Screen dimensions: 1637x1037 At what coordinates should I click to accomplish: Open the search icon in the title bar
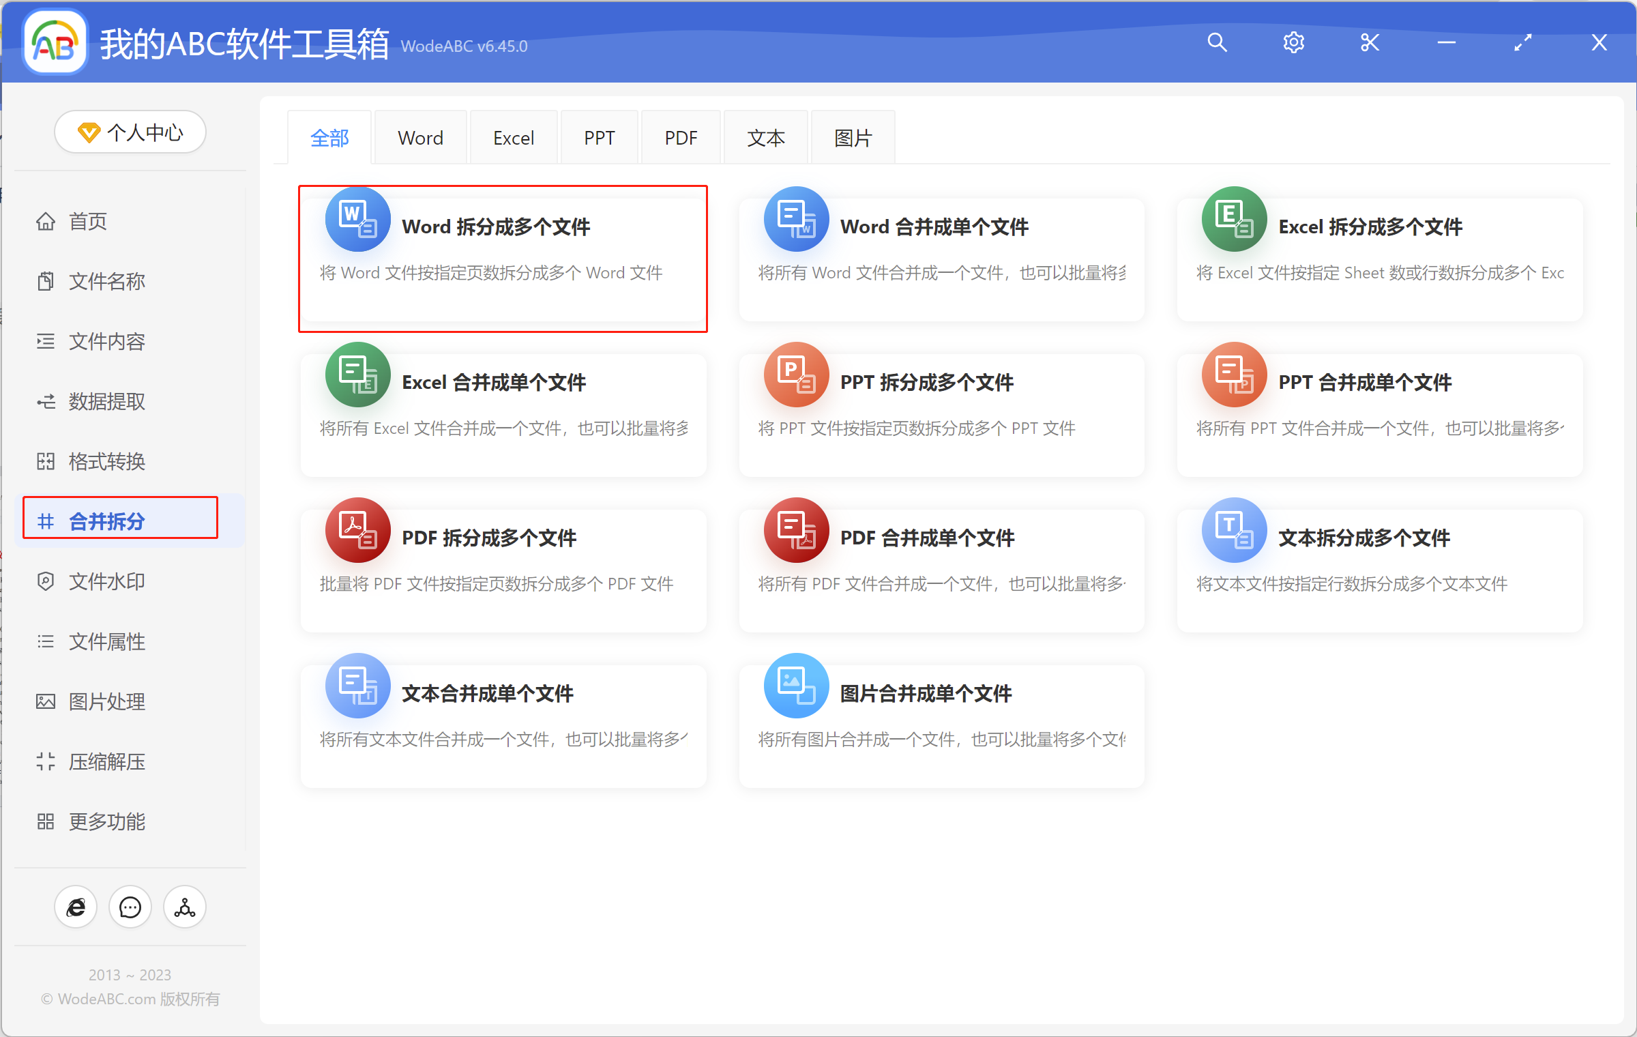pyautogui.click(x=1217, y=42)
